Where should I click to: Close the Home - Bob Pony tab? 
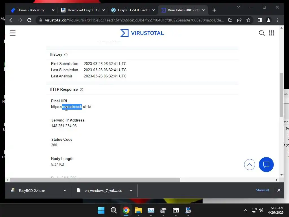point(53,10)
